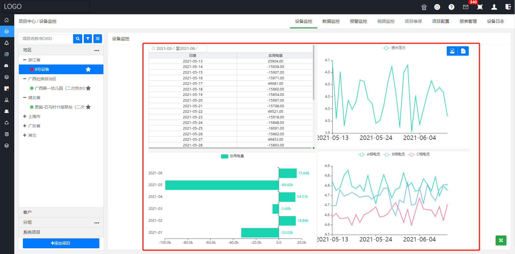Open the dashboard gauge sidebar icon
The width and height of the screenshot is (515, 254).
[x=7, y=66]
